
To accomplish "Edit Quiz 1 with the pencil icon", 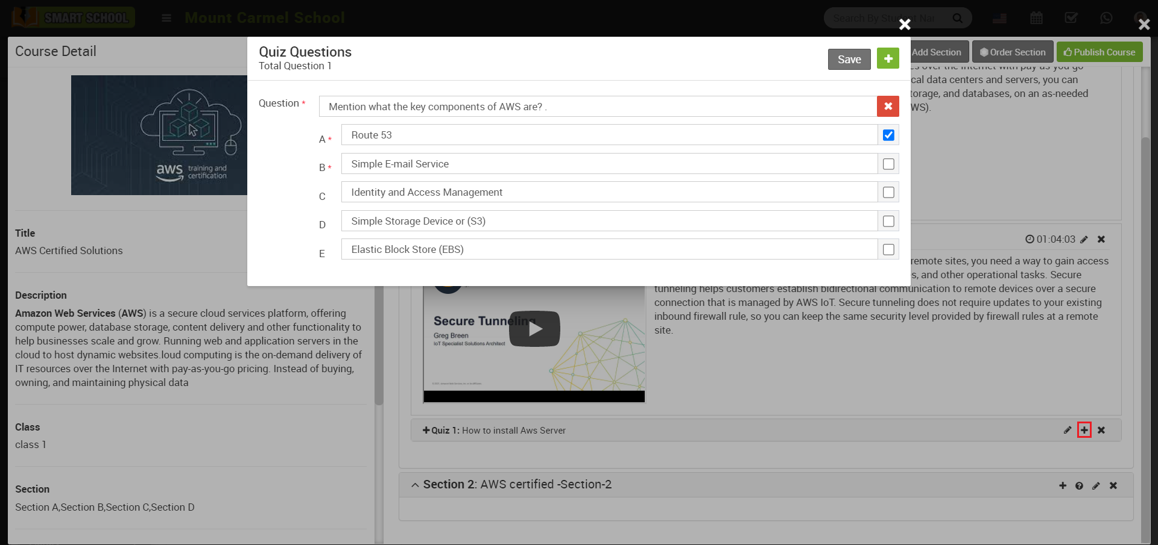I will pyautogui.click(x=1068, y=430).
